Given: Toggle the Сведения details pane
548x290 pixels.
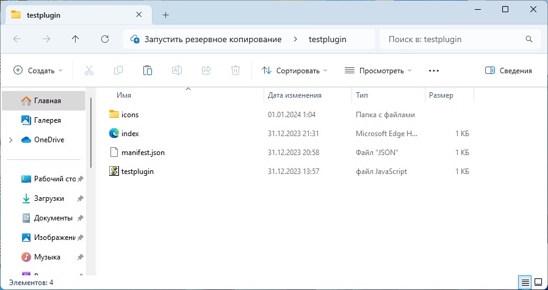Looking at the screenshot, I should pyautogui.click(x=508, y=71).
